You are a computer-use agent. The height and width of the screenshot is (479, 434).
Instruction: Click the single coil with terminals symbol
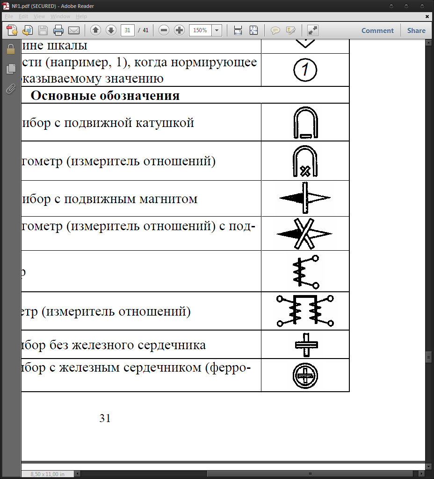pos(306,272)
